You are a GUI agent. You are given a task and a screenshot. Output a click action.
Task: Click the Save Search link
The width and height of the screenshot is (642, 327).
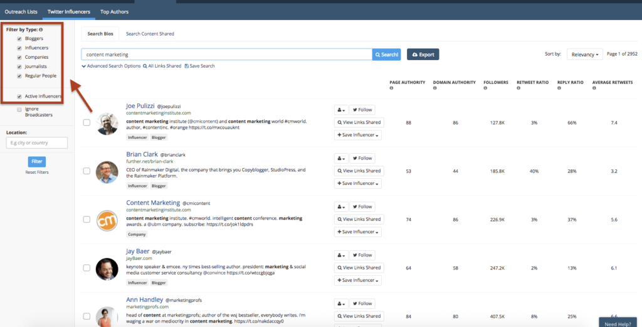[200, 66]
